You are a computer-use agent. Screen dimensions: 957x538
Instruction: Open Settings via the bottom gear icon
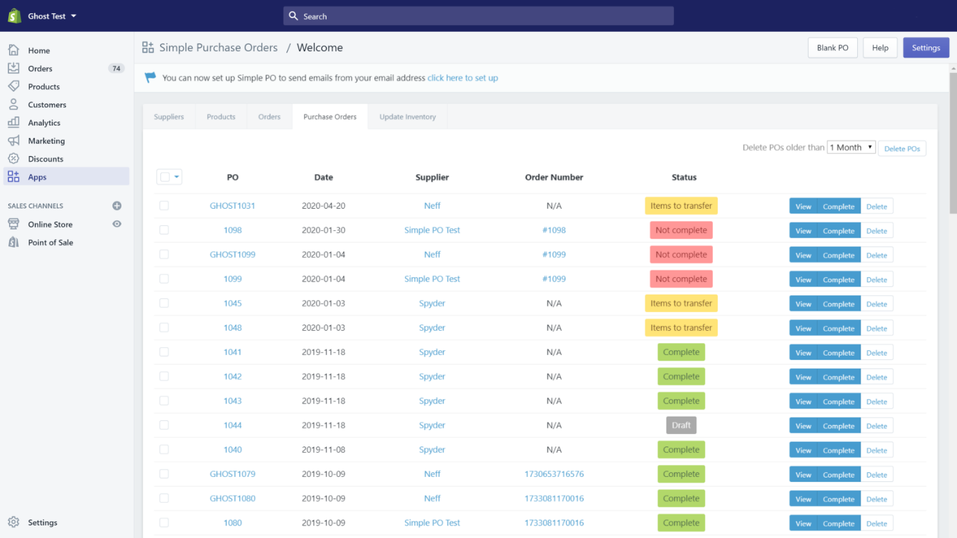[14, 522]
